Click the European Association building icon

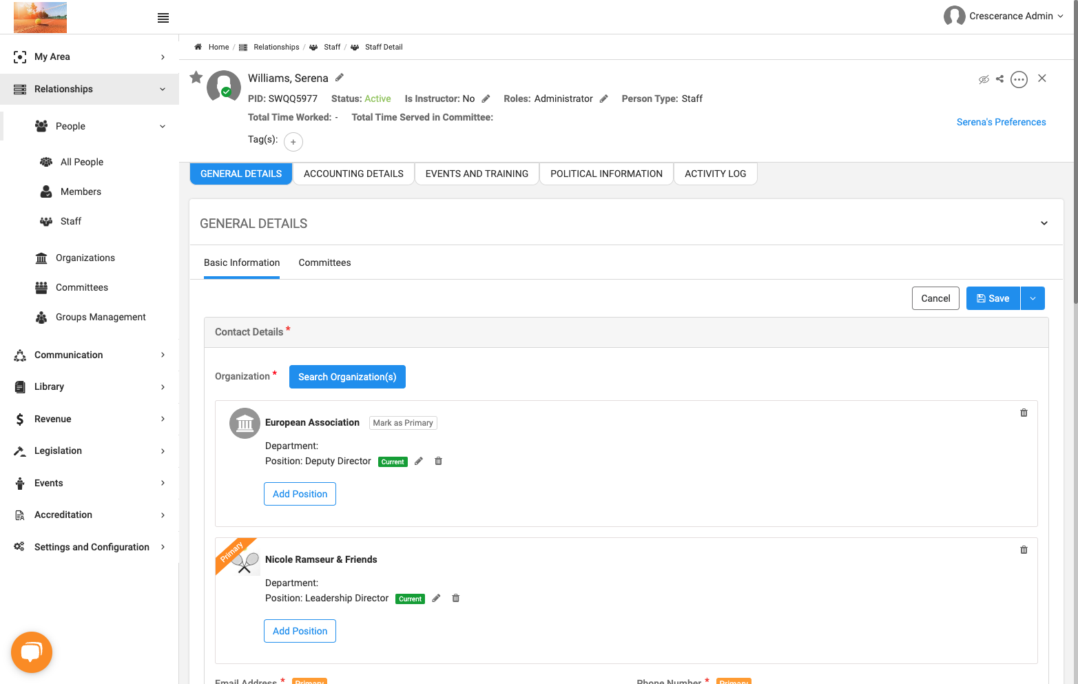coord(245,423)
